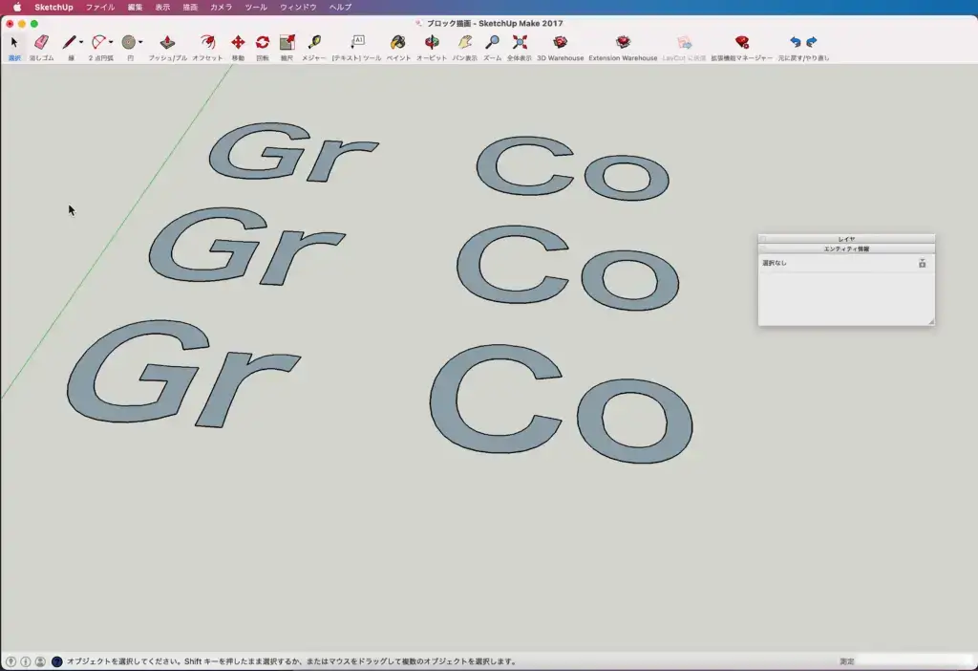
Task: Click the 全体表示 zoom extents icon
Action: (520, 42)
